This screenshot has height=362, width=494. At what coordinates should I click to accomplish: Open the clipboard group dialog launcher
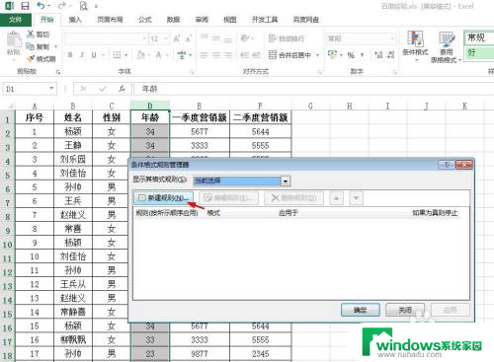58,72
